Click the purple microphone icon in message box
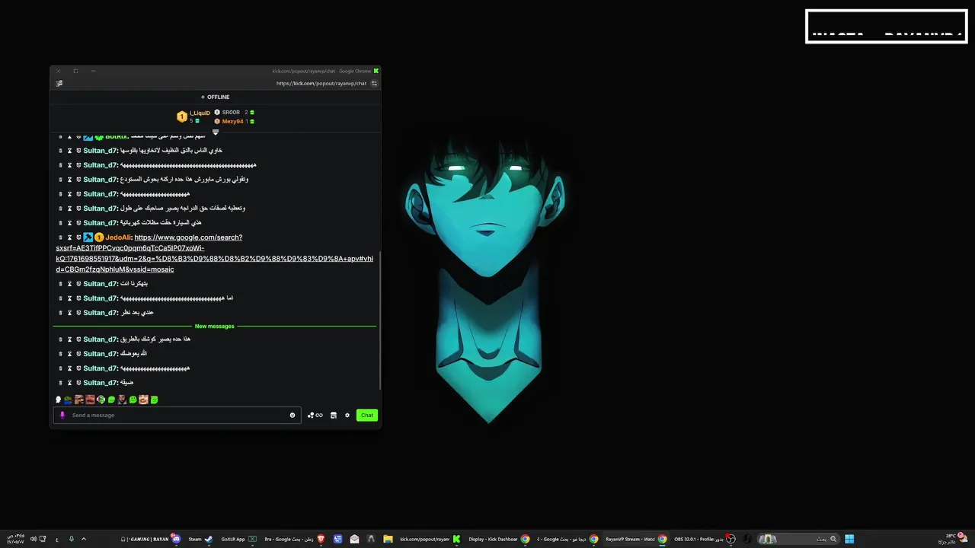 tap(62, 416)
